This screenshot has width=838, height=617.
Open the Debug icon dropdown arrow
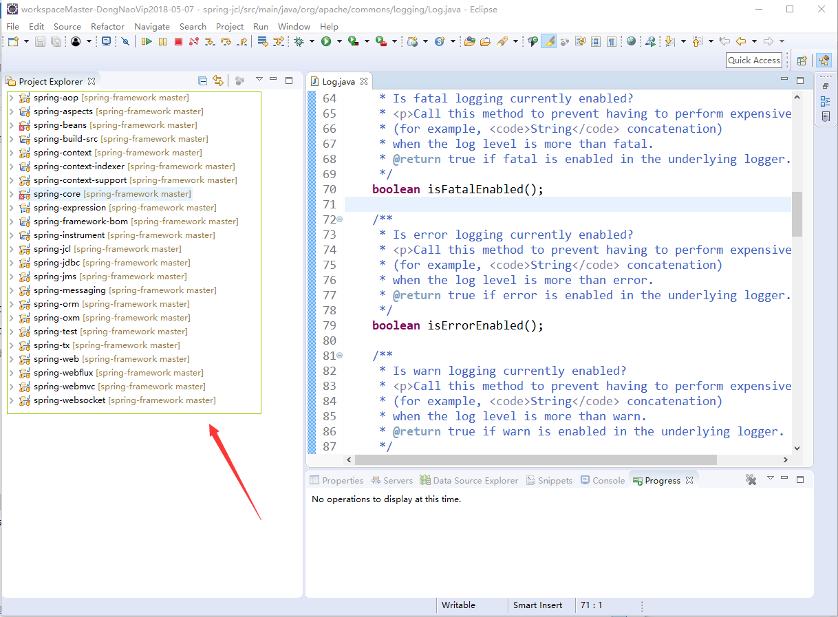[312, 41]
